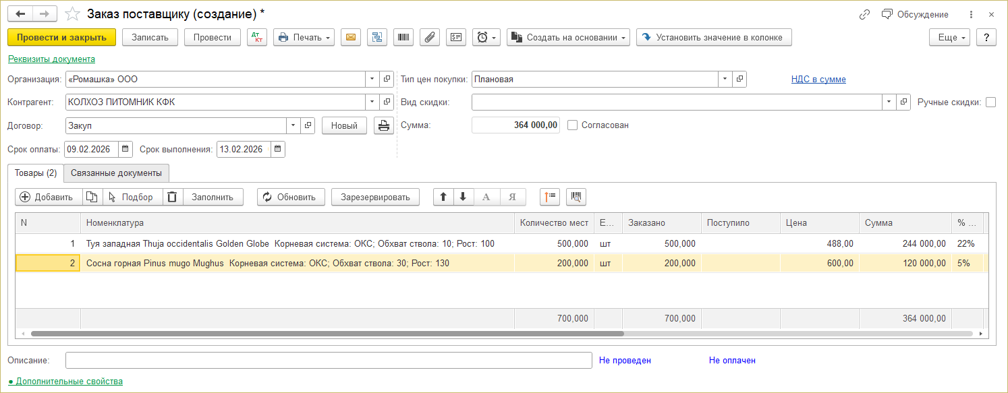The height and width of the screenshot is (393, 1008).
Task: Click the barcode icon in top toolbar
Action: (403, 38)
